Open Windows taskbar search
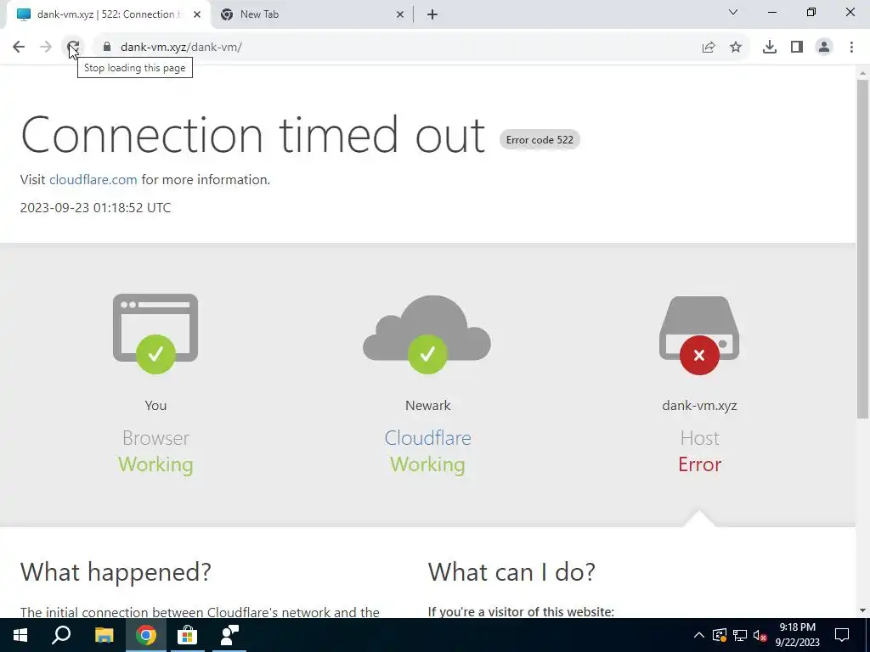 tap(61, 635)
